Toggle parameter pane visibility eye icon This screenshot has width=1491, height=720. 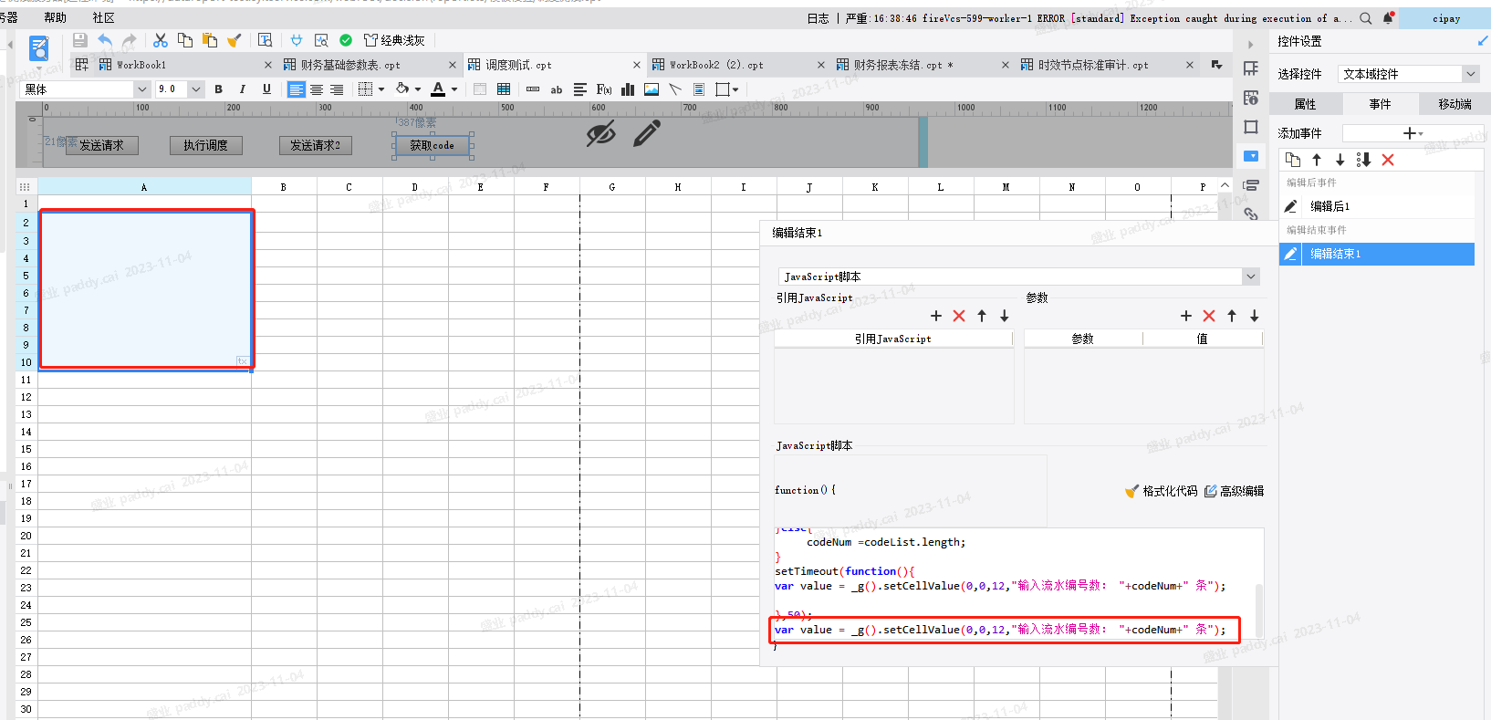(600, 134)
